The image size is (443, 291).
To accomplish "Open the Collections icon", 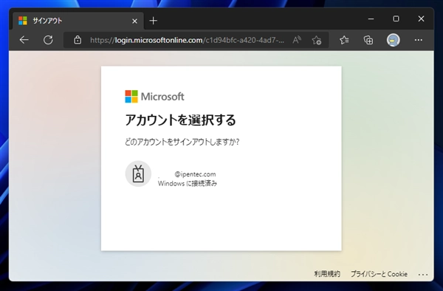I will coord(368,40).
